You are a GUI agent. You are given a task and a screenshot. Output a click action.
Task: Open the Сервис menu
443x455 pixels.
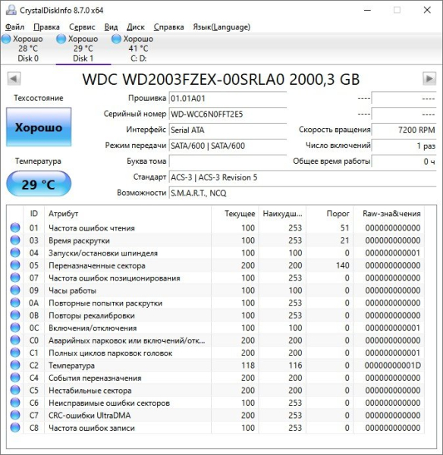(82, 27)
